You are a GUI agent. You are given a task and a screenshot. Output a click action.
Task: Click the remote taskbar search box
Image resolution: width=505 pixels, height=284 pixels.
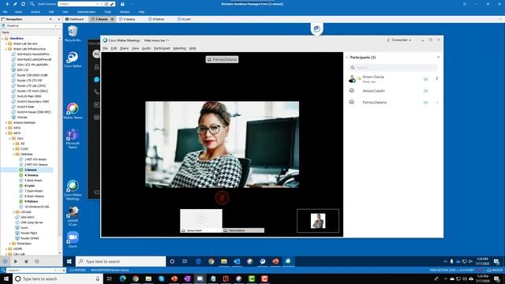[121, 261]
